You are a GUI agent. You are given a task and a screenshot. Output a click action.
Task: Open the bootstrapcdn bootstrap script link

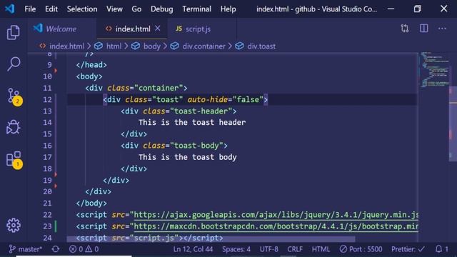276,226
